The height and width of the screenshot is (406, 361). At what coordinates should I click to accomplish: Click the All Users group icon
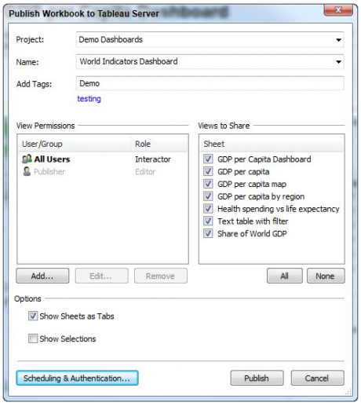(27, 159)
